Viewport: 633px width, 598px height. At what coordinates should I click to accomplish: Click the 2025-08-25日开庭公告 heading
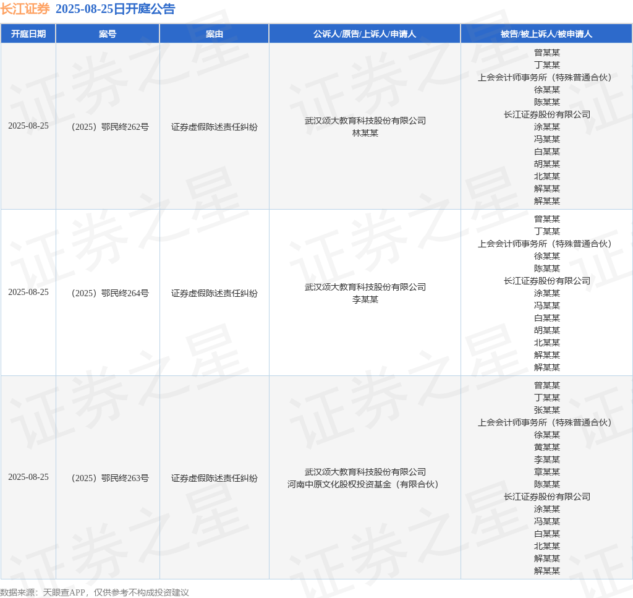point(115,9)
